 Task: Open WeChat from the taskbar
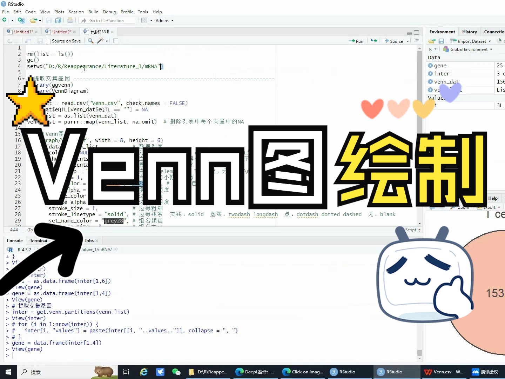pos(176,372)
